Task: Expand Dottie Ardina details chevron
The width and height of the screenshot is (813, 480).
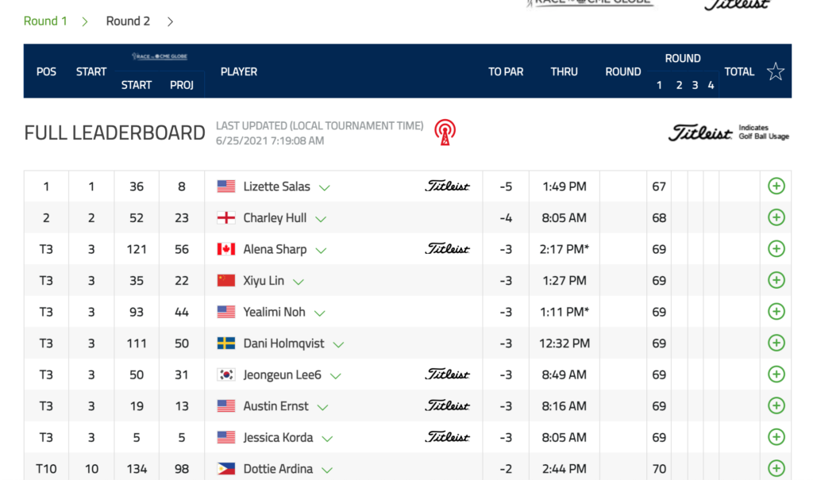Action: click(x=326, y=470)
